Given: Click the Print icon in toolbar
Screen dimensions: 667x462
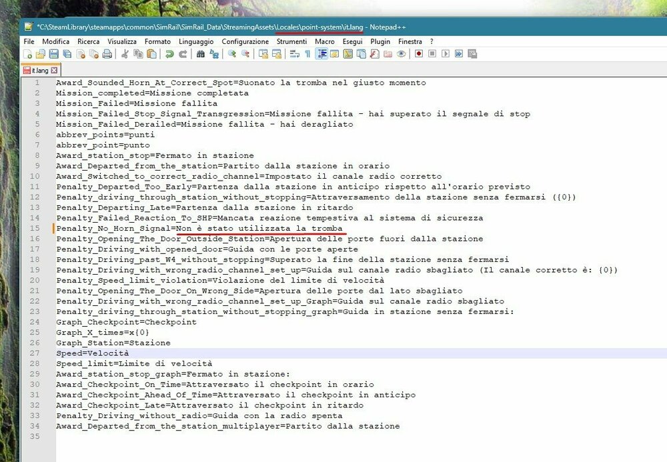Looking at the screenshot, I should click(x=107, y=54).
